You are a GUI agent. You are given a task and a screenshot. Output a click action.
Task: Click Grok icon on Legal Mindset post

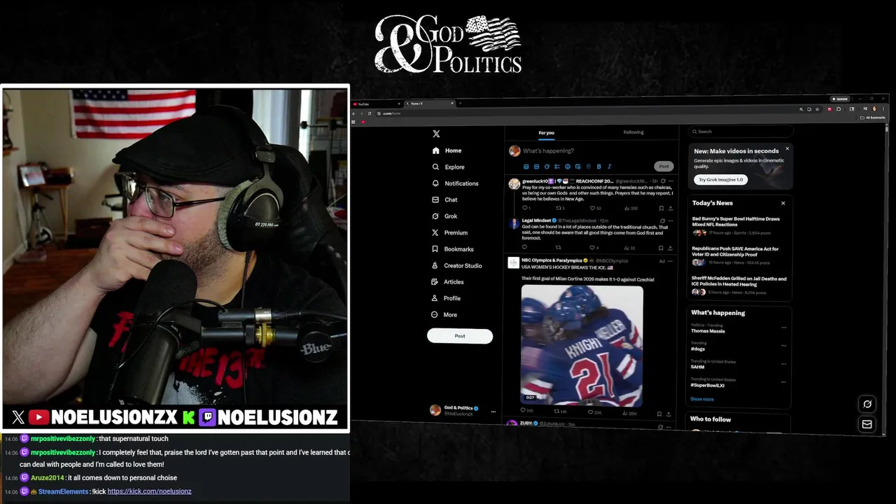tap(662, 220)
